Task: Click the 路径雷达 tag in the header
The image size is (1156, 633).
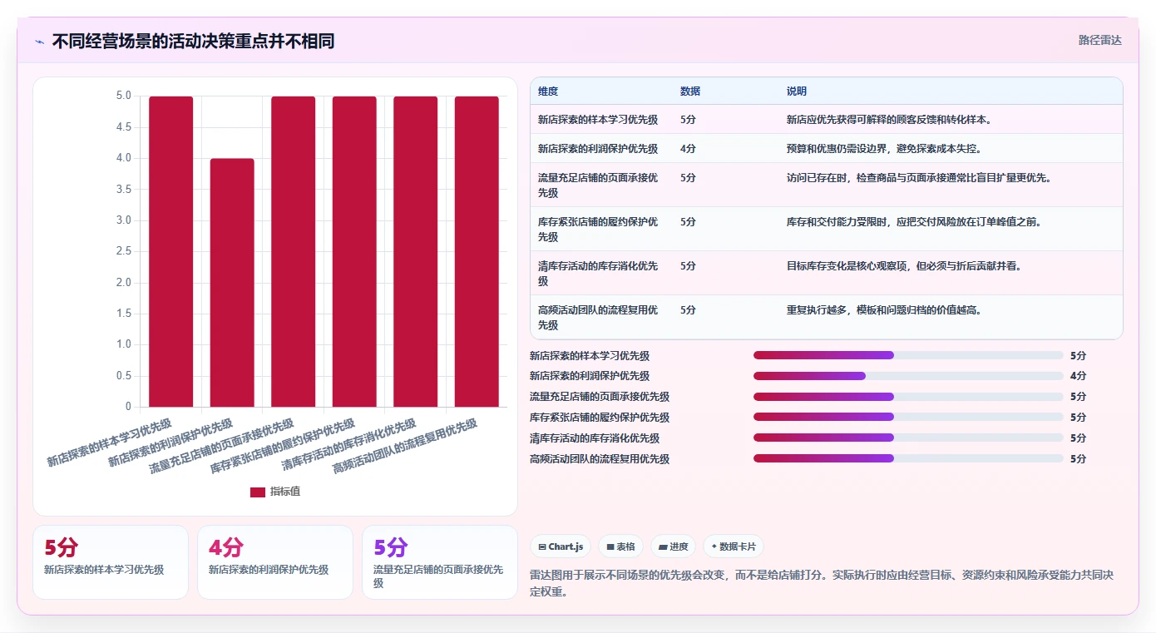Action: pos(1099,40)
